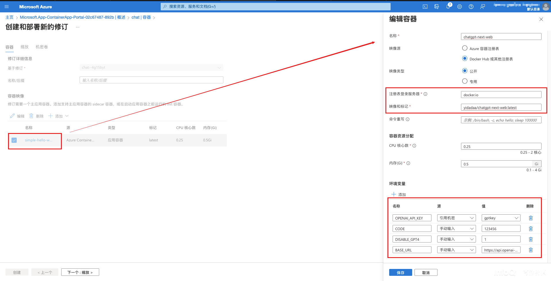Click the 删除 trash toolbar button

point(37,116)
